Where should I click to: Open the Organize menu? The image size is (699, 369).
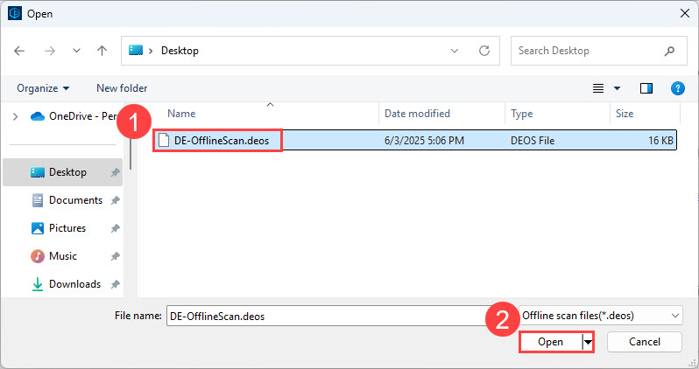(42, 88)
